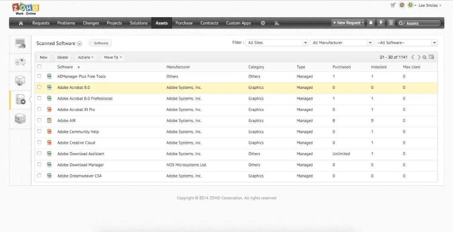Tick the checkbox for Adobe Acrobat 5.0
This screenshot has height=232, width=453.
tap(39, 87)
